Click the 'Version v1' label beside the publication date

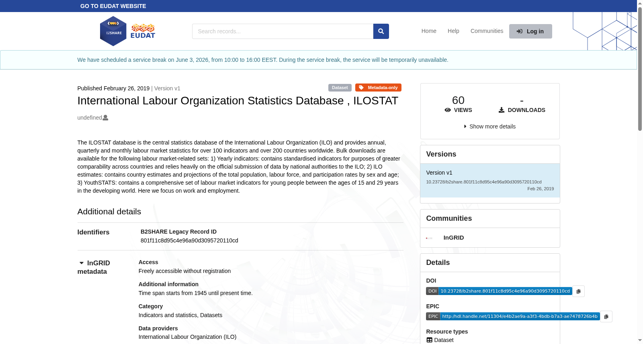167,88
